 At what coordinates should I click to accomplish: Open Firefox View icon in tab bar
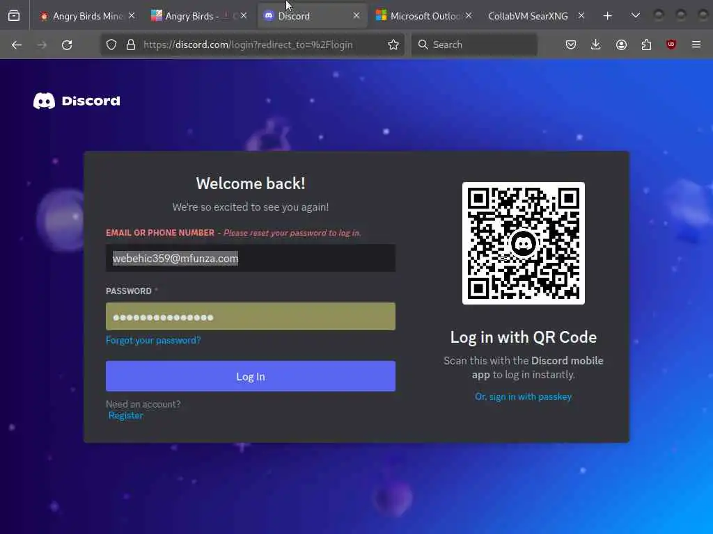[x=14, y=16]
